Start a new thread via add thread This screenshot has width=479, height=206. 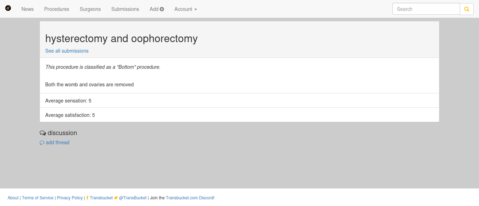[58, 142]
